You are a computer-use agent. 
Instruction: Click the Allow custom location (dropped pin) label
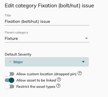(46, 74)
